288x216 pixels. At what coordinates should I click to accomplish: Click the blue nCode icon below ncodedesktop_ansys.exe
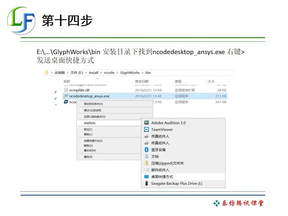click(66, 102)
